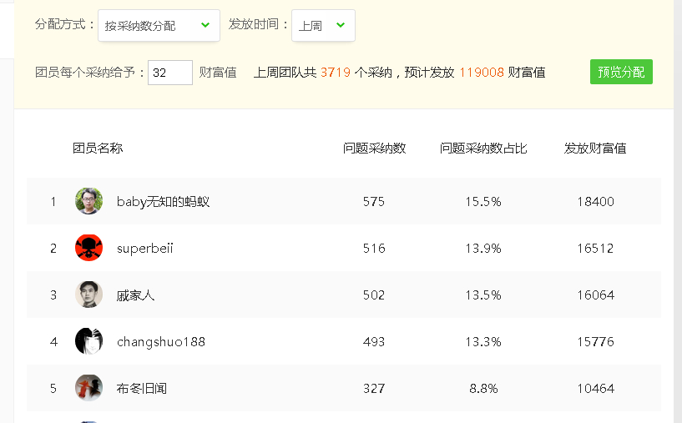This screenshot has height=423, width=682.
Task: Click wealth value 10464
Action: coord(595,388)
